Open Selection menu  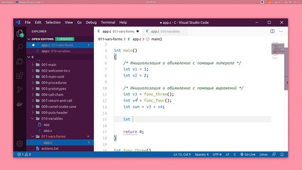click(53, 22)
